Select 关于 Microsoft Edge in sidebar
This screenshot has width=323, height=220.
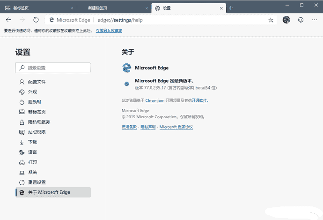(x=53, y=192)
